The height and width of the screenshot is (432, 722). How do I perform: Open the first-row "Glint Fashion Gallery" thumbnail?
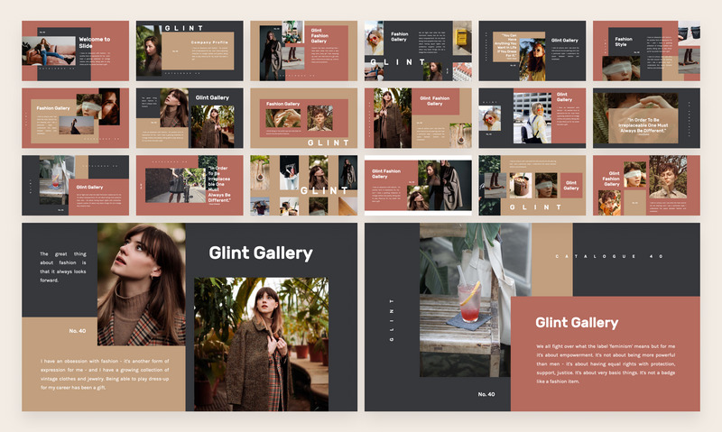[x=303, y=51]
